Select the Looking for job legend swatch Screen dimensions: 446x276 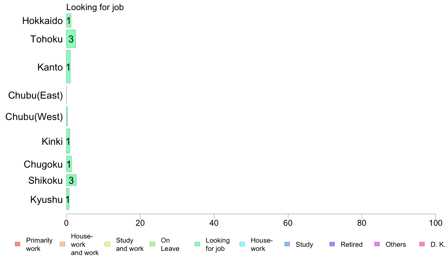pos(197,244)
